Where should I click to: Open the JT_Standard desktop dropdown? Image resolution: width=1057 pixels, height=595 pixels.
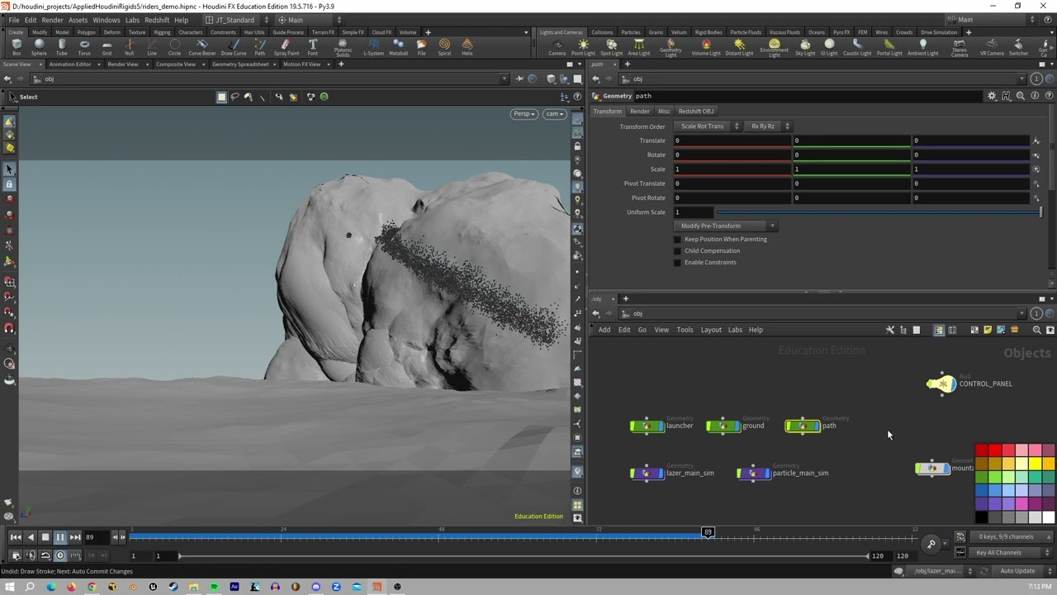click(236, 20)
